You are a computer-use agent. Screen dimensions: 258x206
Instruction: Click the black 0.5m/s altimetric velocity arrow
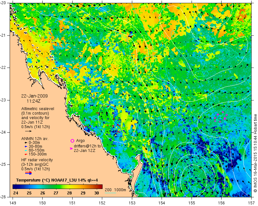coord(28,131)
